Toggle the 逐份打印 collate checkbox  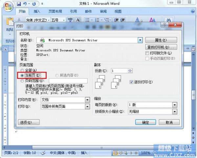131,82
